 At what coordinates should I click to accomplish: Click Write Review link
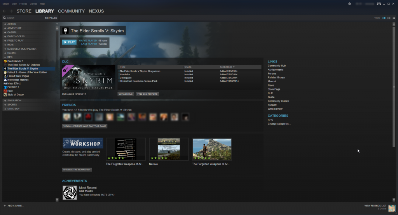coord(275,109)
